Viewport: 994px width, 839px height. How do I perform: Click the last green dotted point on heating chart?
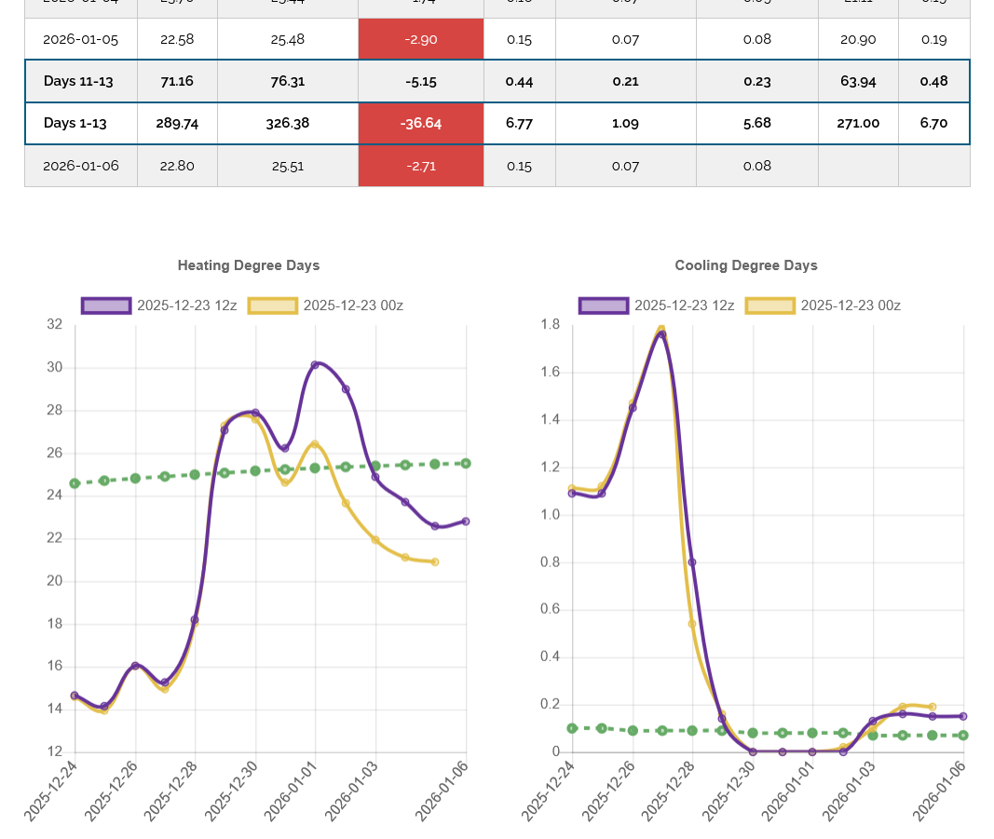tap(466, 463)
